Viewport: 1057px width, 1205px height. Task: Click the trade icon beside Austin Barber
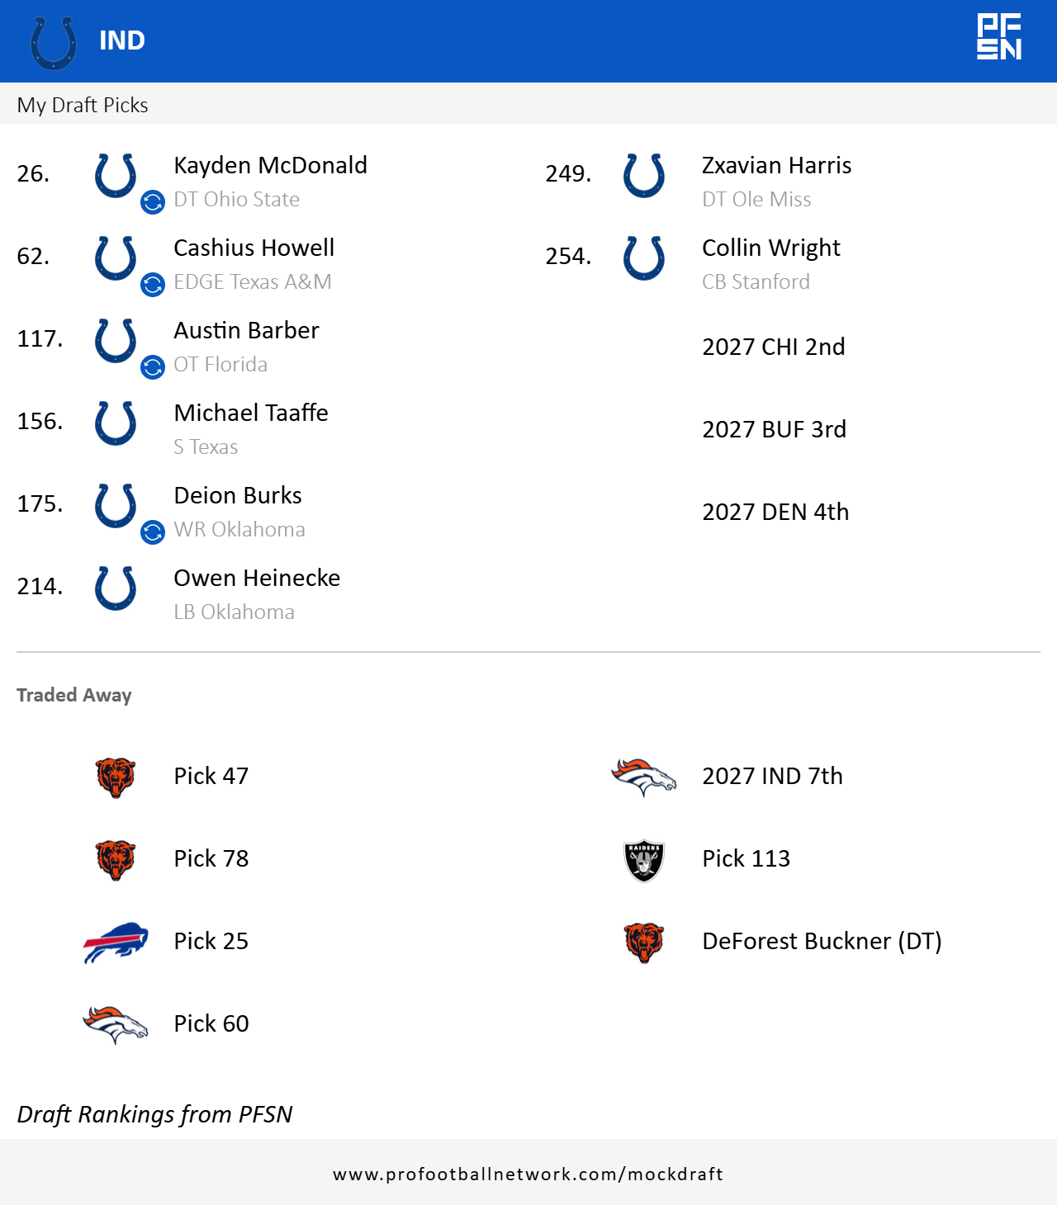click(x=153, y=367)
